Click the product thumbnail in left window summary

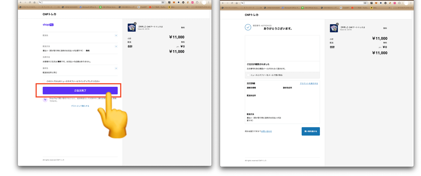tap(132, 28)
